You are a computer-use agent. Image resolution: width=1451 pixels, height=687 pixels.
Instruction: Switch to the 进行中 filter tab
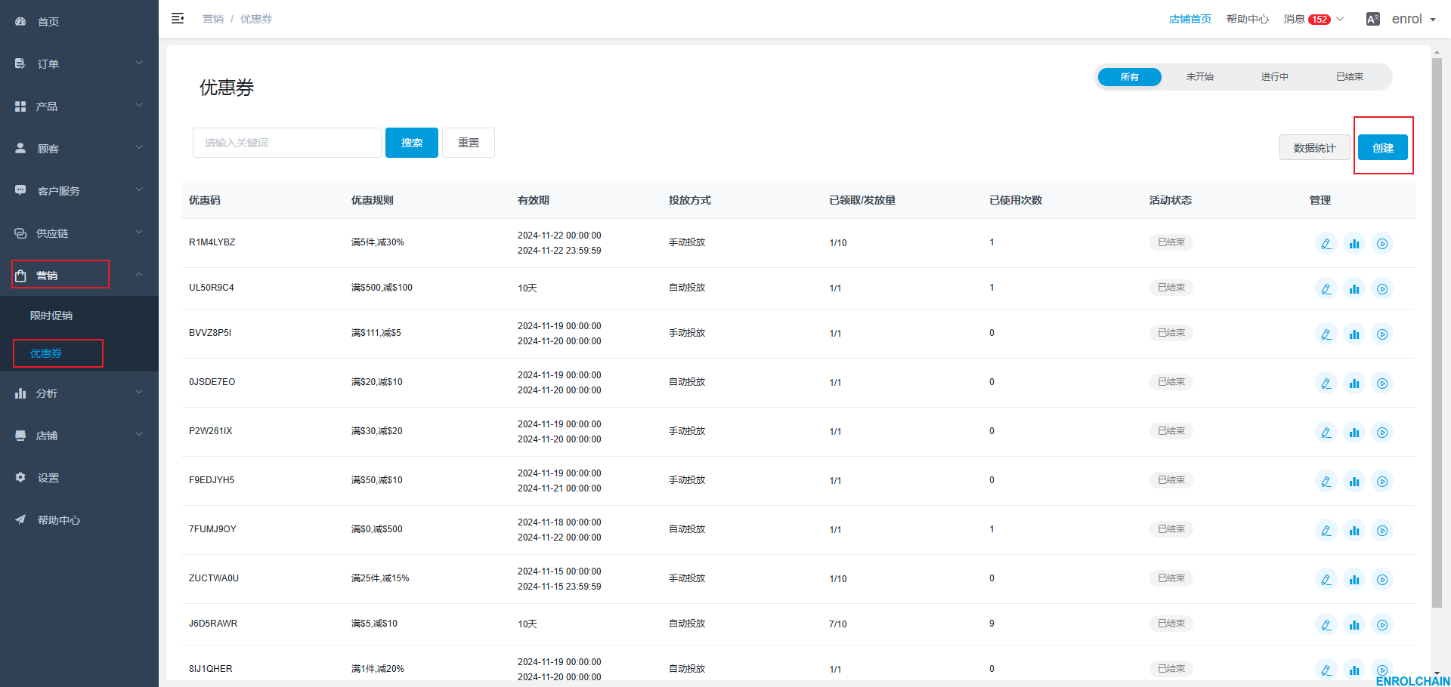coord(1274,77)
